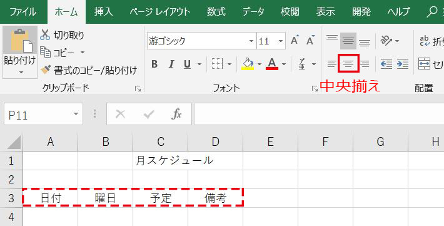444x226 pixels.
Task: Toggle bold formatting (B)
Action: pos(154,64)
